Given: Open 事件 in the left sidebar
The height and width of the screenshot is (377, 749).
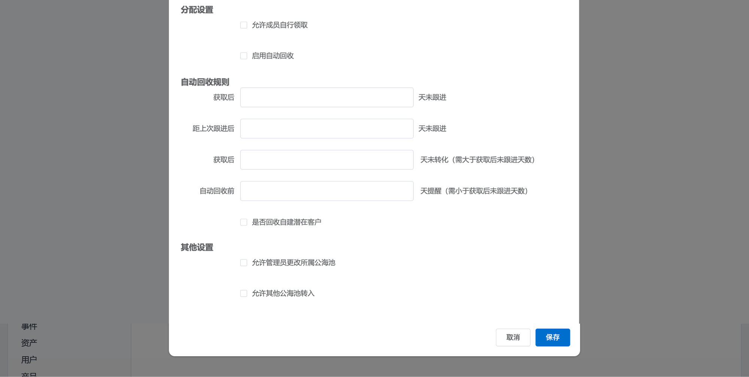Looking at the screenshot, I should click(29, 326).
